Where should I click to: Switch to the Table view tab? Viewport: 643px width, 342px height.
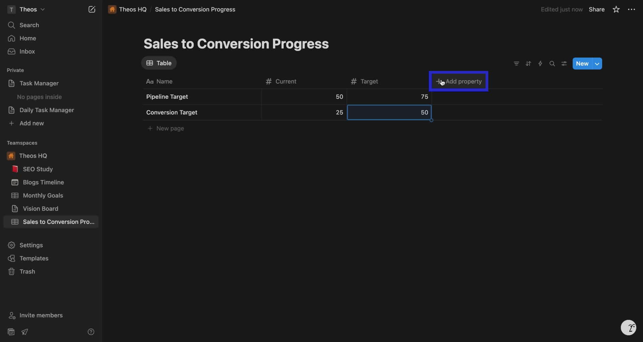coord(159,63)
